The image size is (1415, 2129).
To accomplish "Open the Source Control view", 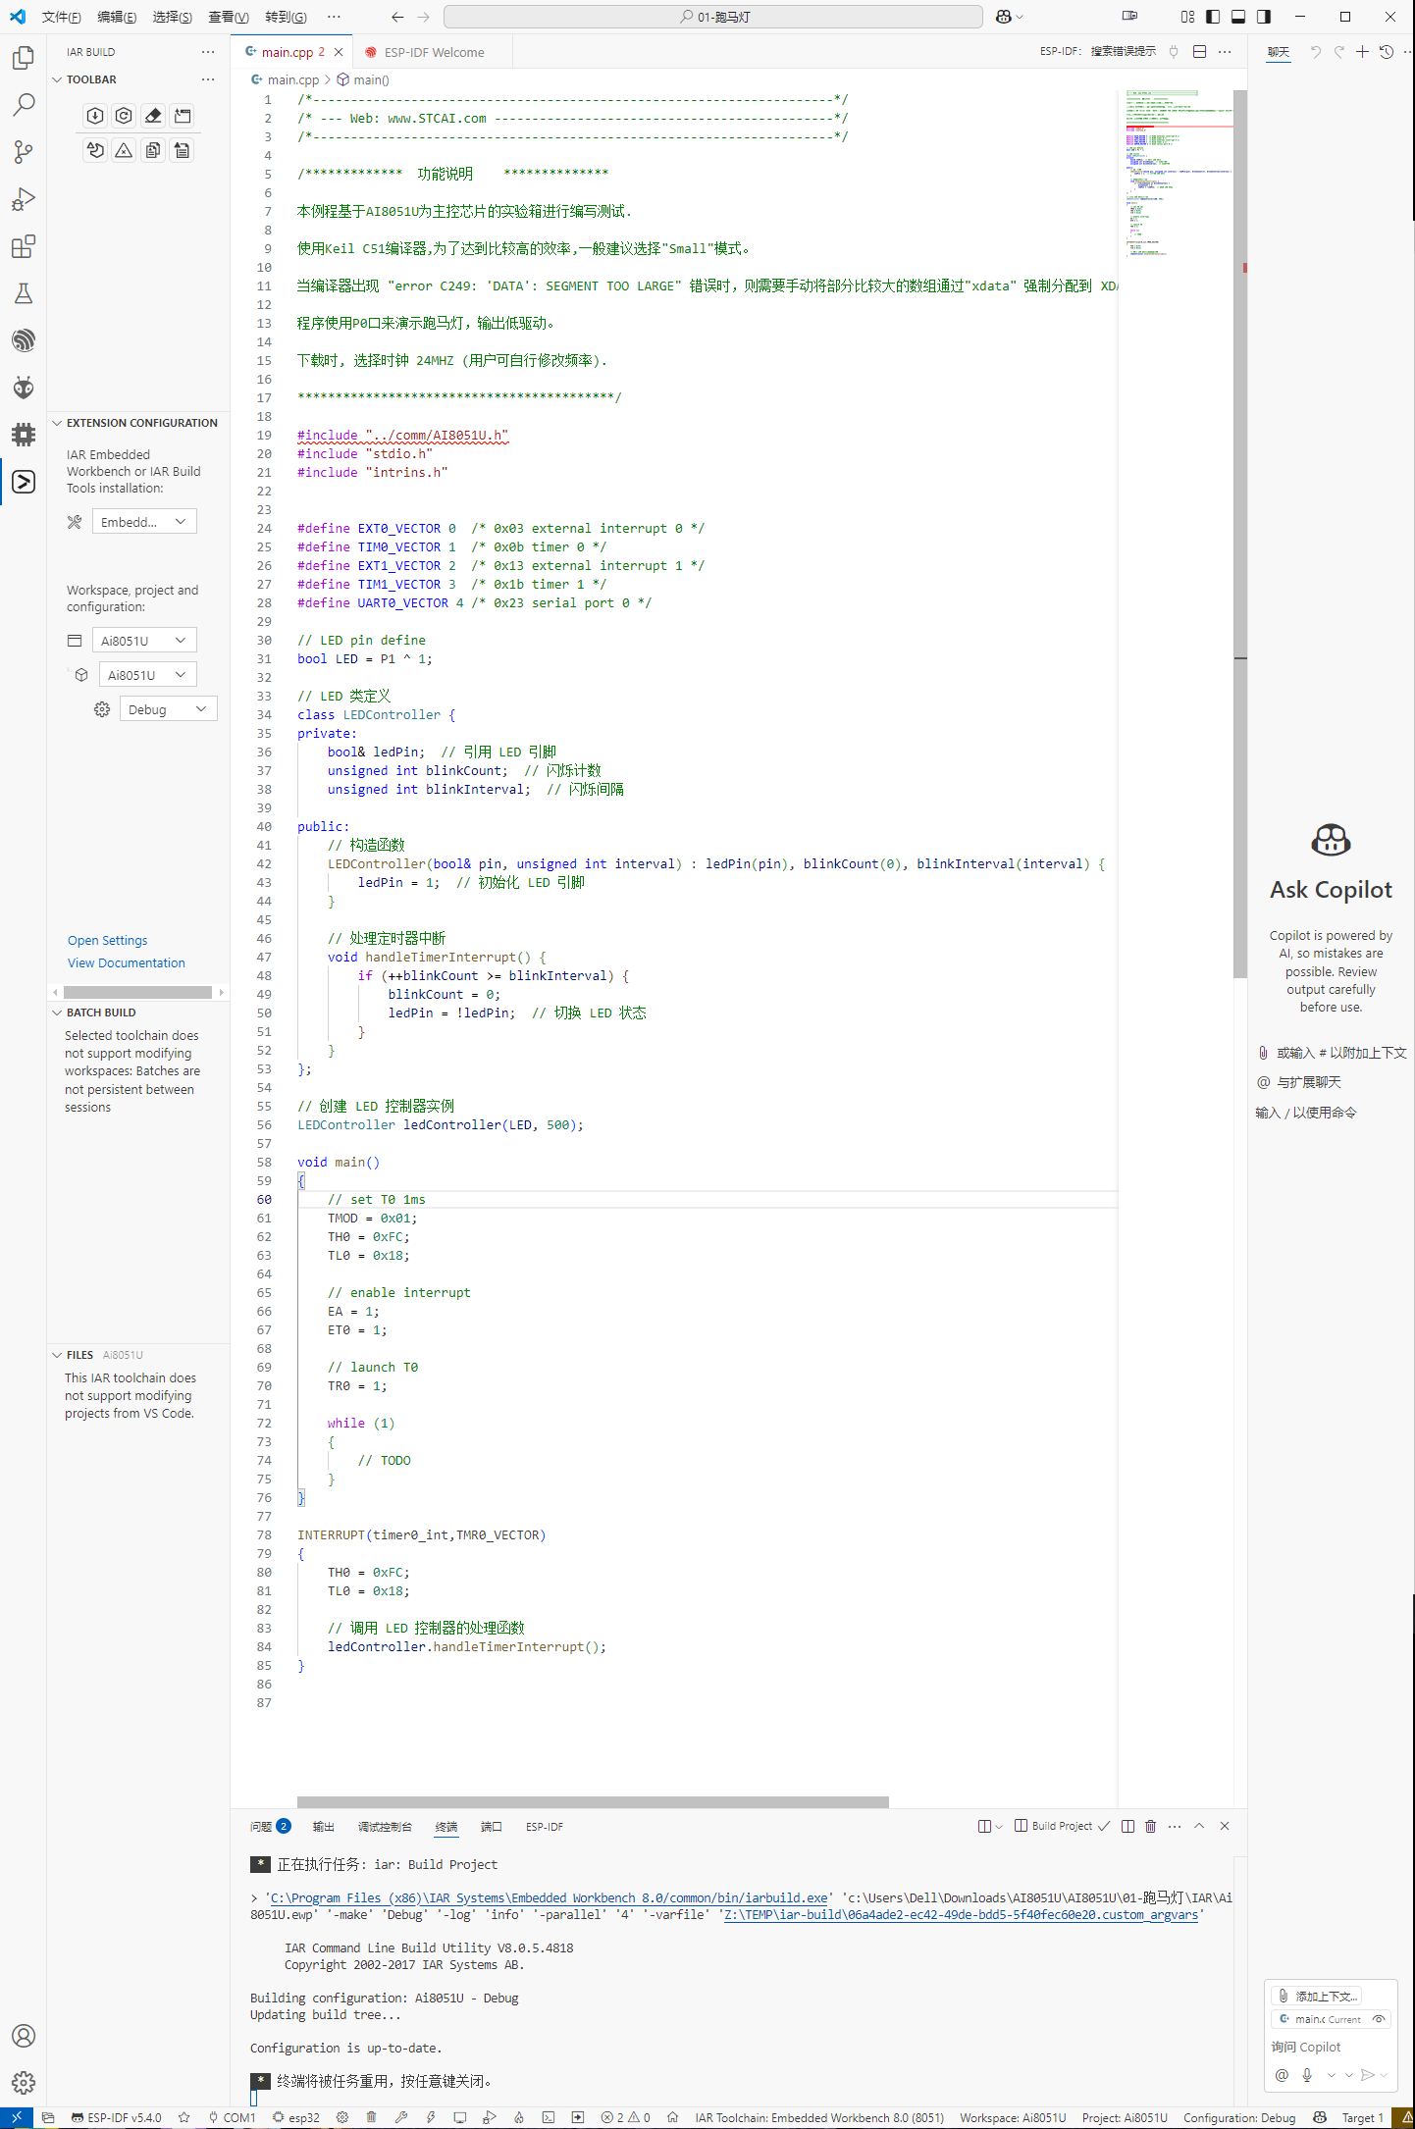I will coord(24,152).
